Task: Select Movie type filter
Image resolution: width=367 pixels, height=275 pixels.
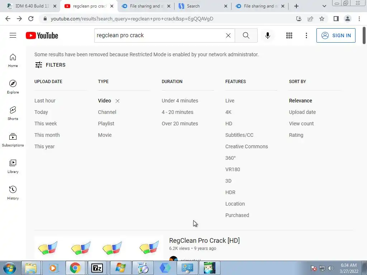Action: pyautogui.click(x=105, y=135)
